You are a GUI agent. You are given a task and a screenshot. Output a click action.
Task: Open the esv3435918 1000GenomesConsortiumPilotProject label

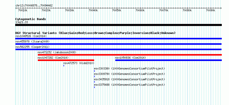coord(129,79)
